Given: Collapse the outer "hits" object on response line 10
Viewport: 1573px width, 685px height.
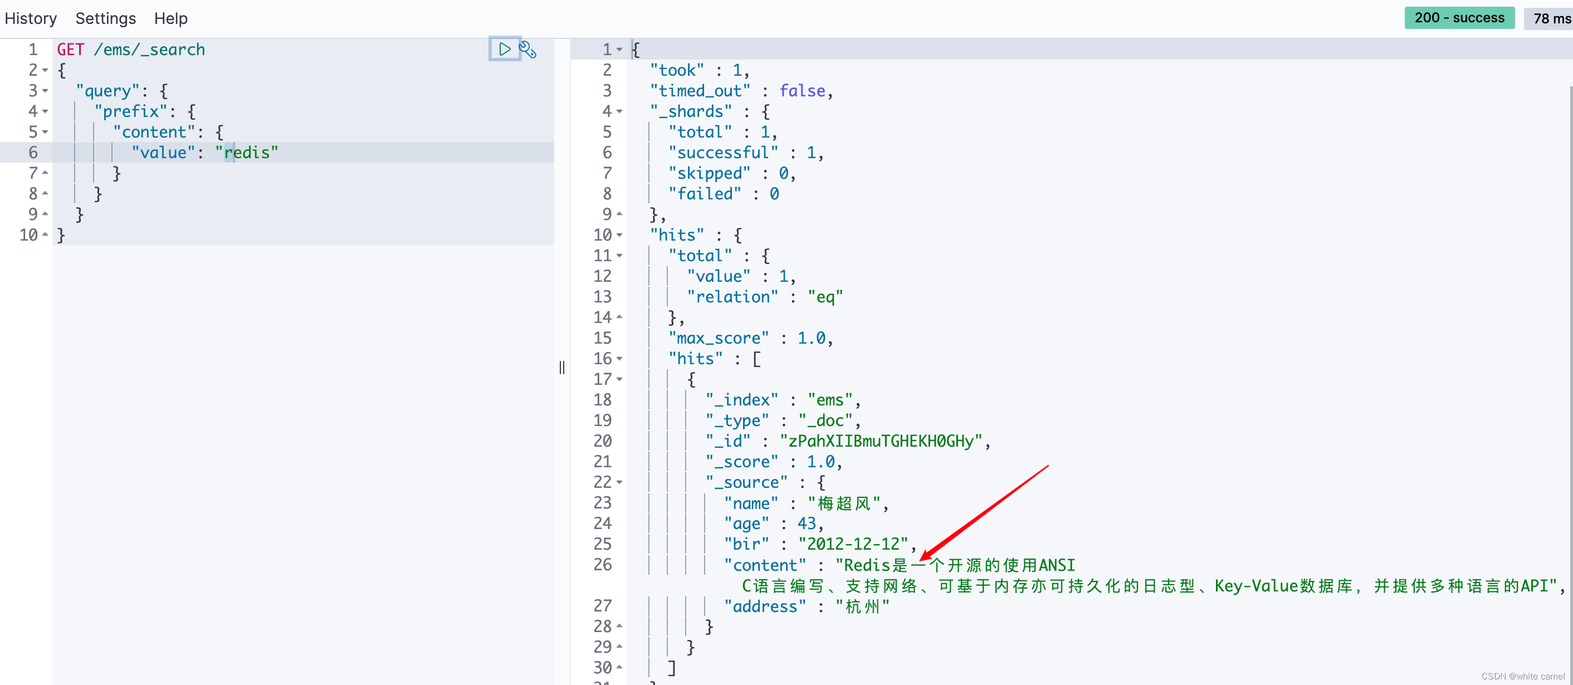Looking at the screenshot, I should pos(619,235).
